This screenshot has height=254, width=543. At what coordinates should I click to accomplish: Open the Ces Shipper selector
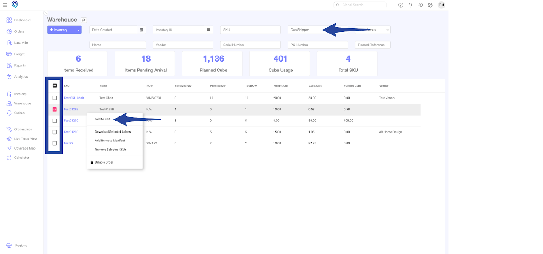(317, 30)
